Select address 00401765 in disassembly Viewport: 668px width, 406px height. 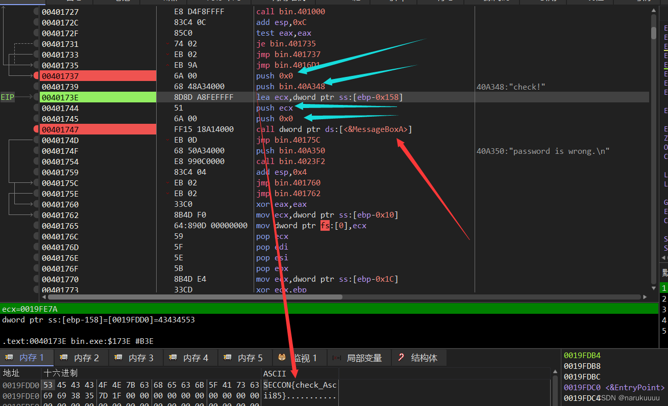[x=60, y=226]
